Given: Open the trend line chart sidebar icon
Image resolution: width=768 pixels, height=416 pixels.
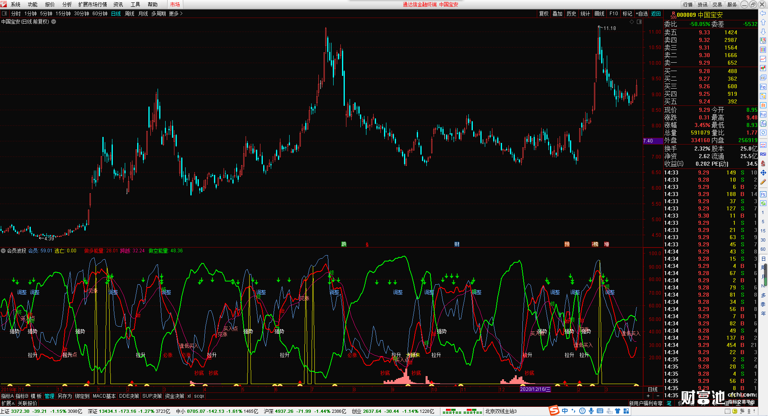Looking at the screenshot, I should [763, 59].
